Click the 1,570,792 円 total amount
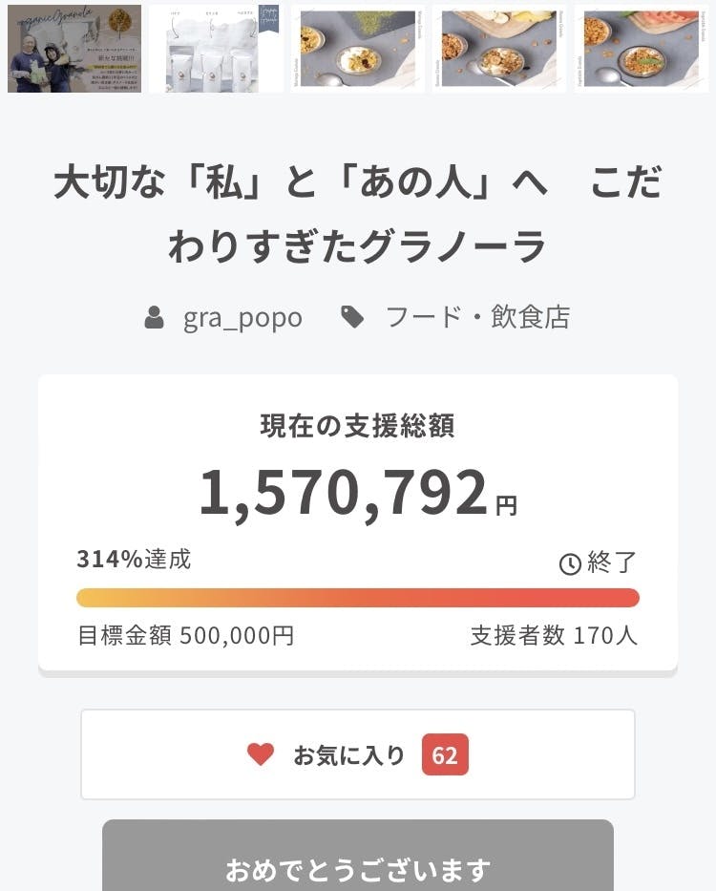 pyautogui.click(x=358, y=492)
